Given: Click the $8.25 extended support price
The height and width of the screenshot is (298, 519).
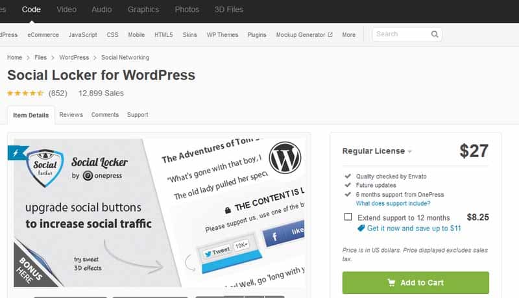Looking at the screenshot, I should coord(477,217).
